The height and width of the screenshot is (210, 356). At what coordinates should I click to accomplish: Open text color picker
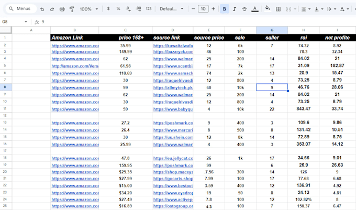tap(255, 9)
